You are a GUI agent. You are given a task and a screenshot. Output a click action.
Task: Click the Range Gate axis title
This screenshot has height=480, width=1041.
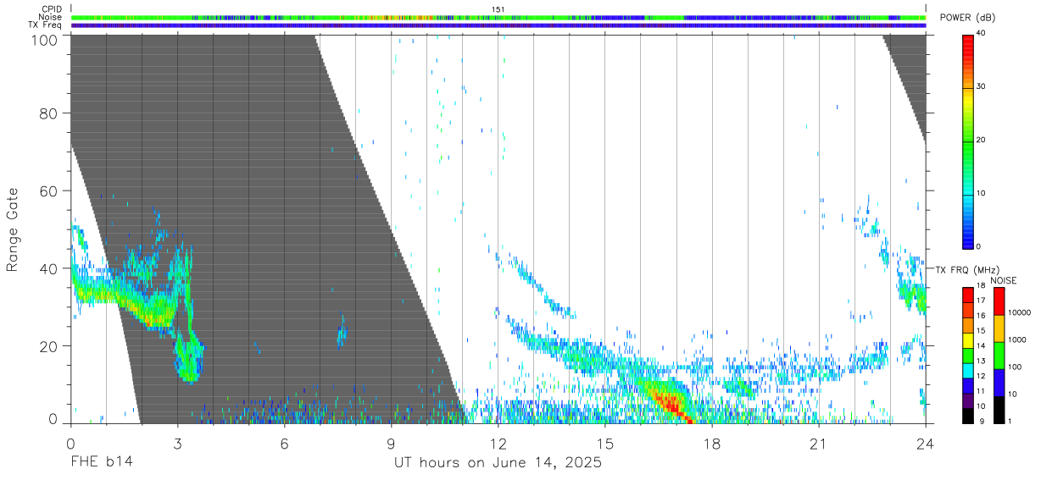pyautogui.click(x=13, y=229)
